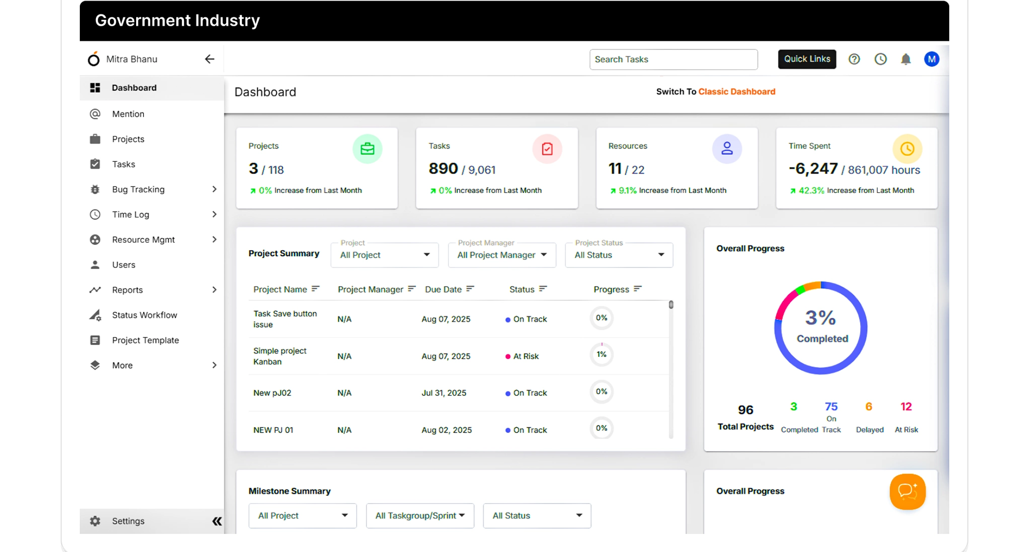Collapse sidebar using double chevron icon
Image resolution: width=1029 pixels, height=552 pixels.
(x=217, y=521)
